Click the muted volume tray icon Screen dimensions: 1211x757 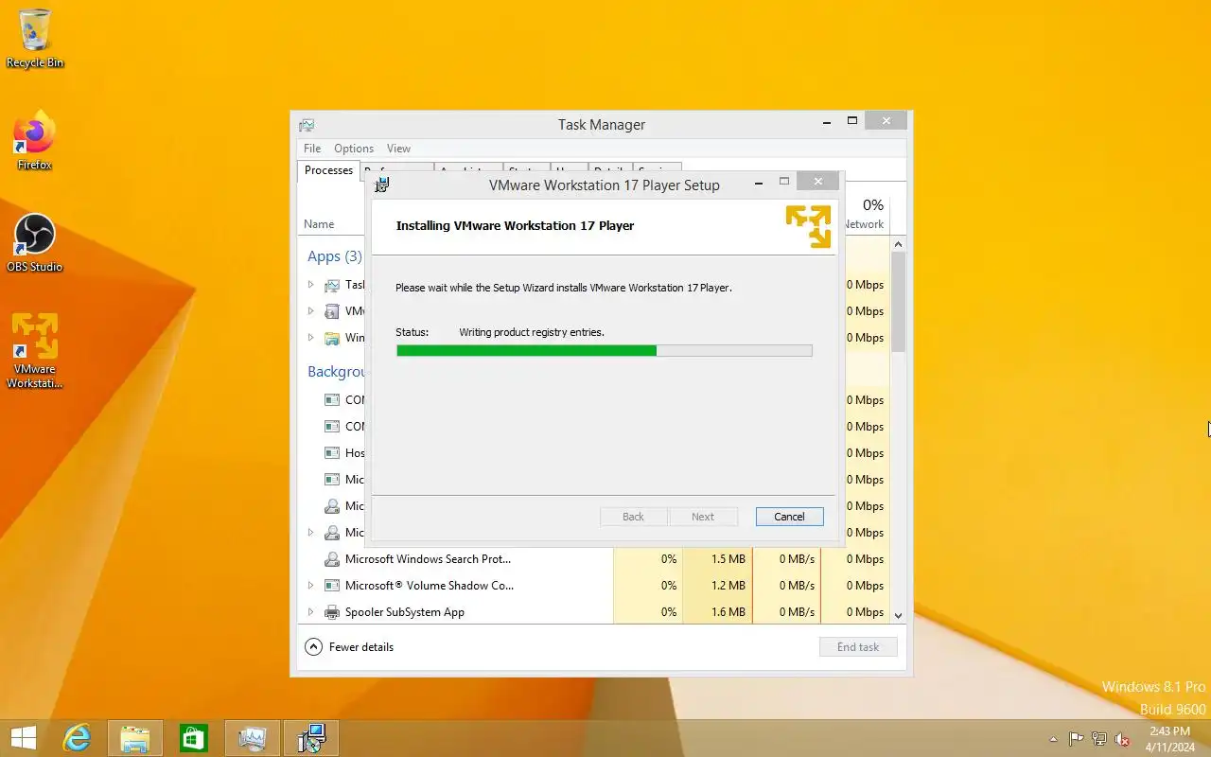tap(1122, 739)
